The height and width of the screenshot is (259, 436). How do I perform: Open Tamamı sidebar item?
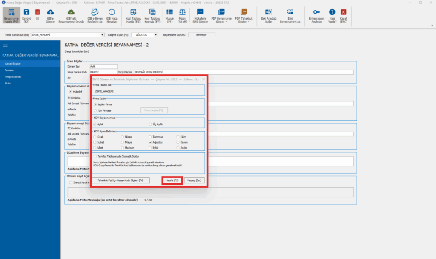pyautogui.click(x=30, y=70)
